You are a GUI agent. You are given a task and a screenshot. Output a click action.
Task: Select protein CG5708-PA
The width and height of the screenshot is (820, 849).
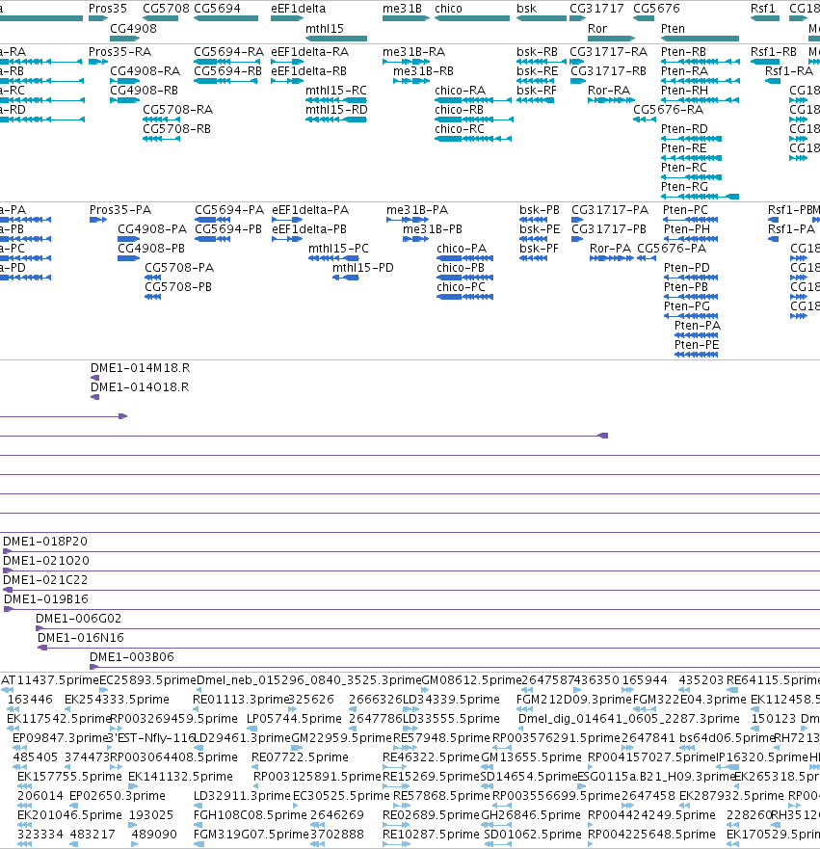click(153, 278)
